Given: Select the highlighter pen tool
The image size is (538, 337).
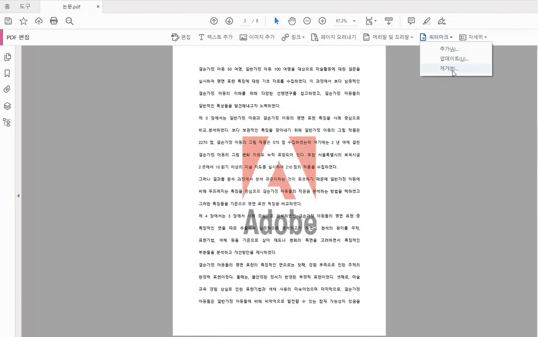Looking at the screenshot, I should (x=427, y=21).
